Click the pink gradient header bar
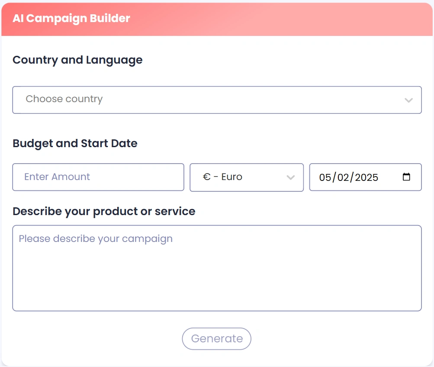The width and height of the screenshot is (434, 367). coord(217,19)
